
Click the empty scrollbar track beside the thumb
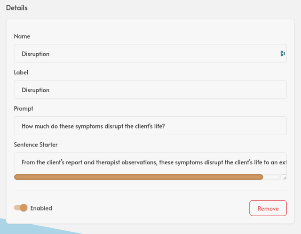[x=271, y=177]
